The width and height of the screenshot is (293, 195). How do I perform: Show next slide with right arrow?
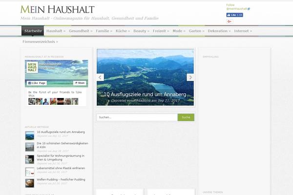click(x=190, y=77)
